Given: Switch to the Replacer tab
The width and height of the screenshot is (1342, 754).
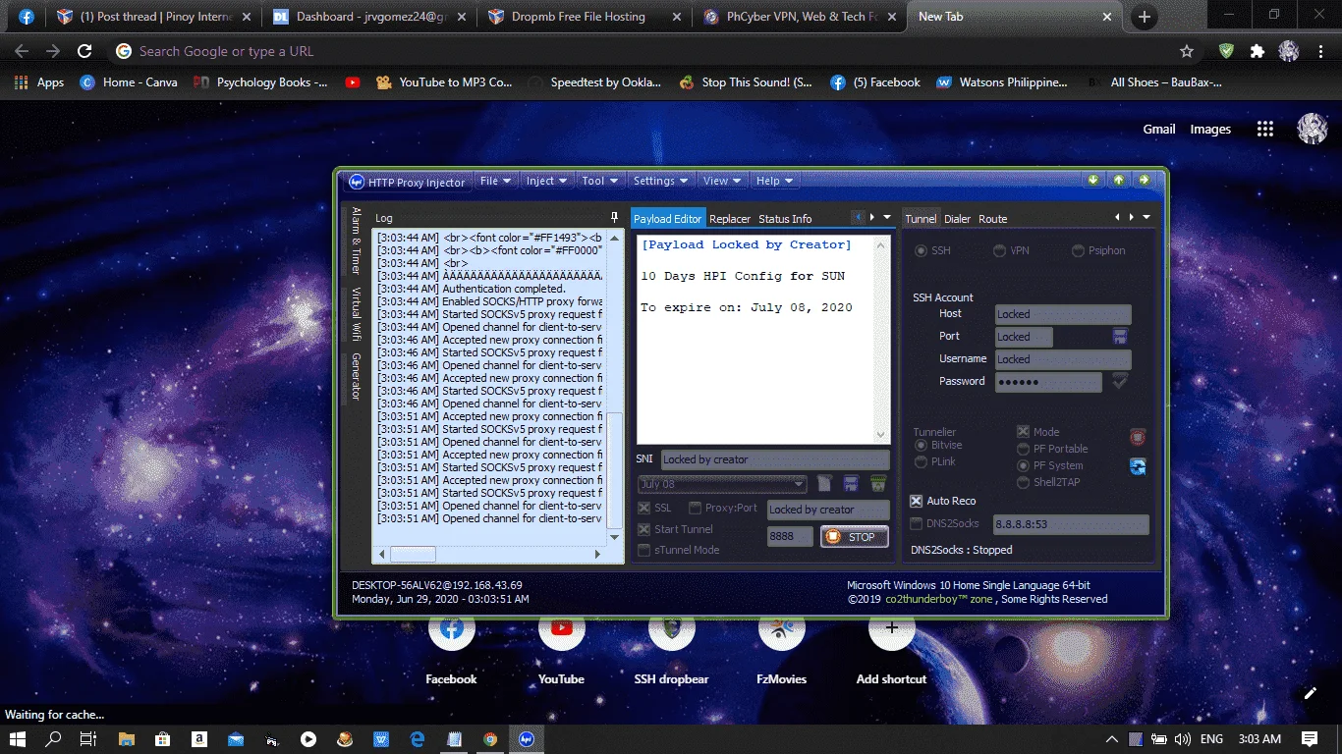Looking at the screenshot, I should (730, 219).
